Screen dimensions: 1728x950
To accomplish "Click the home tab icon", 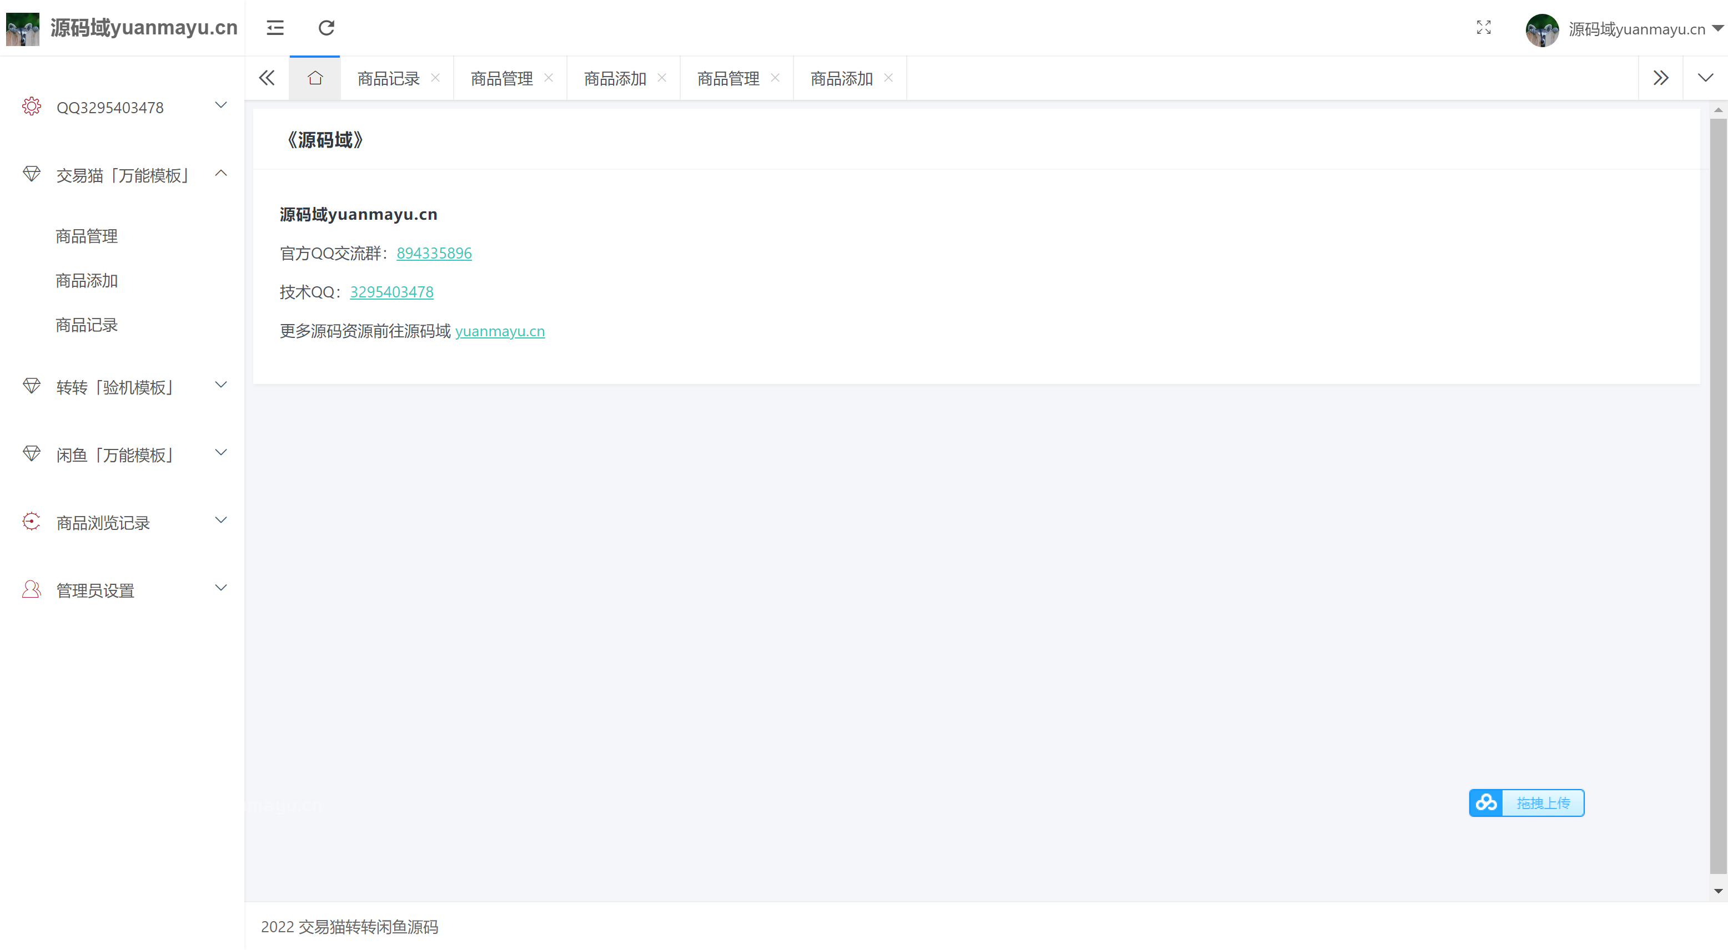I will click(x=315, y=78).
